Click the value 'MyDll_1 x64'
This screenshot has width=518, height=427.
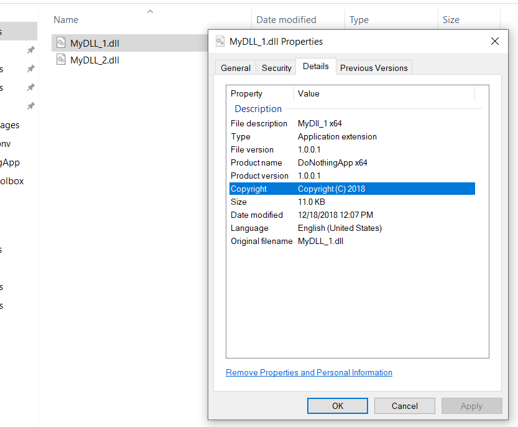320,123
